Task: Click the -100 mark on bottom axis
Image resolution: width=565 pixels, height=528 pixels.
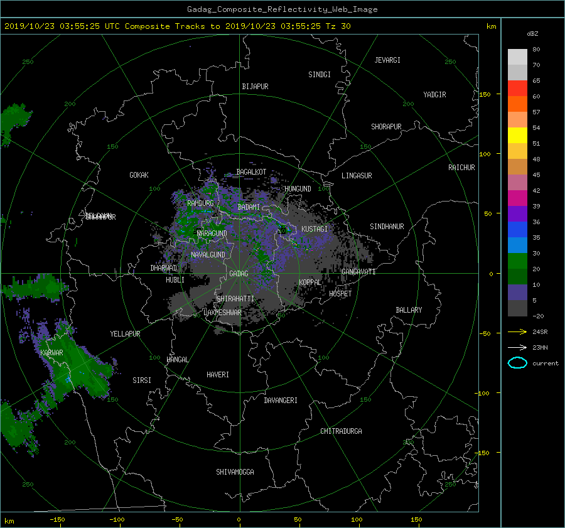Action: pyautogui.click(x=117, y=520)
